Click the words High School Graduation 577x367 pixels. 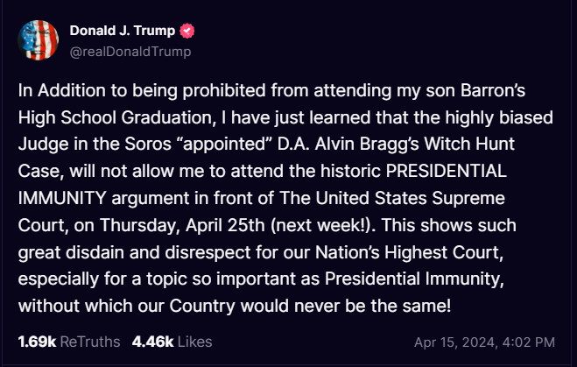pyautogui.click(x=117, y=117)
